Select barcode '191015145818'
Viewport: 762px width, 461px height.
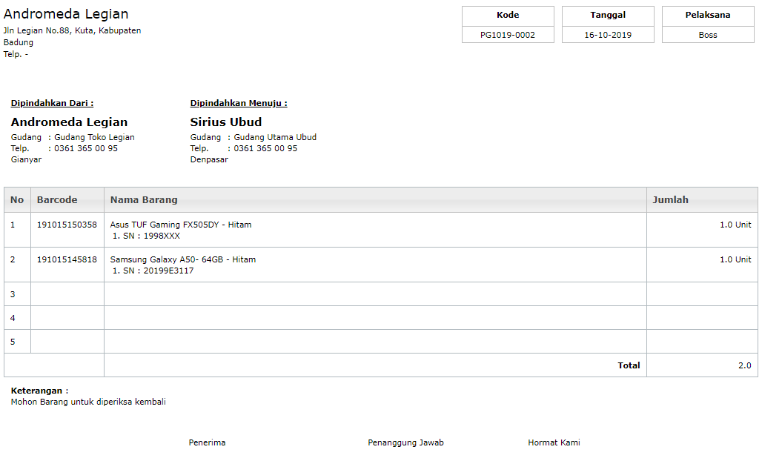(x=67, y=260)
